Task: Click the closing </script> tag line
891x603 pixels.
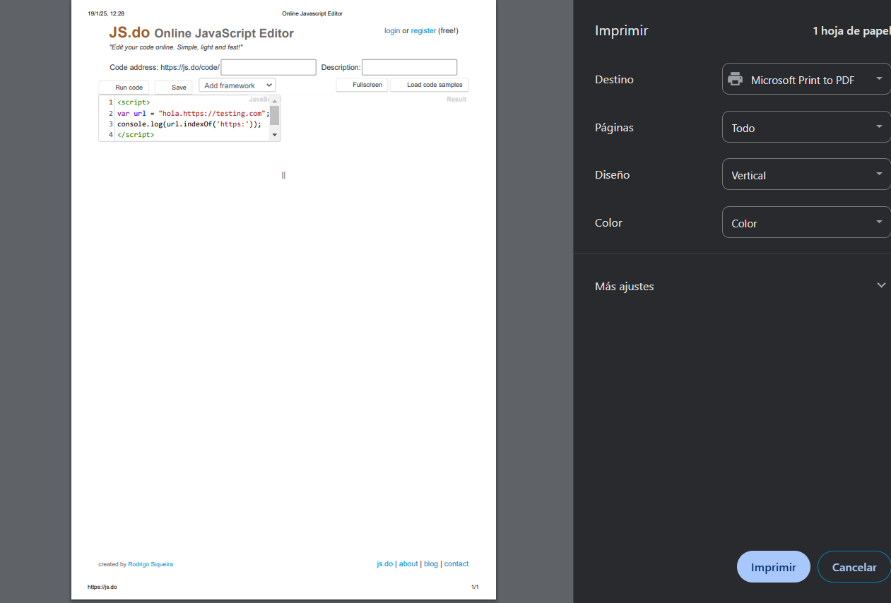Action: point(136,134)
